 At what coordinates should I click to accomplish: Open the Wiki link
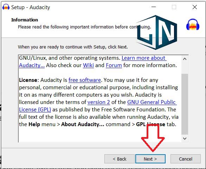[x=88, y=65]
